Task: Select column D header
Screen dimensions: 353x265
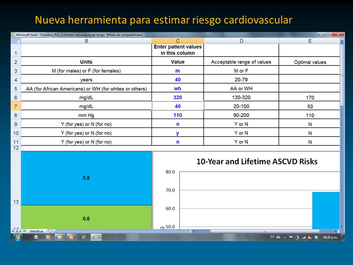Action: click(241, 41)
